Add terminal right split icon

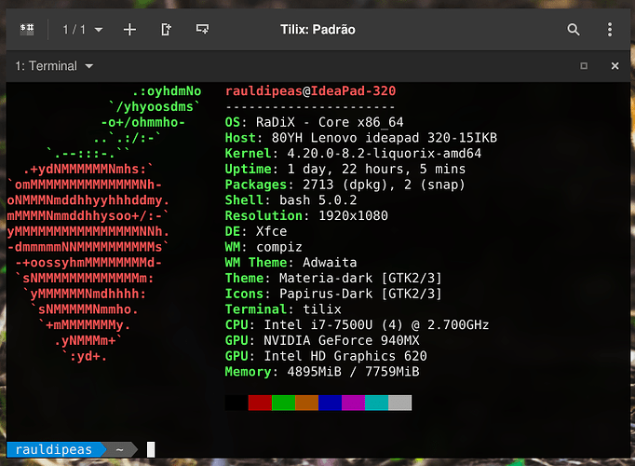click(166, 30)
